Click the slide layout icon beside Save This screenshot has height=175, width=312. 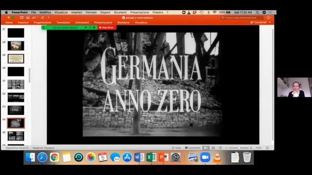(x=21, y=17)
